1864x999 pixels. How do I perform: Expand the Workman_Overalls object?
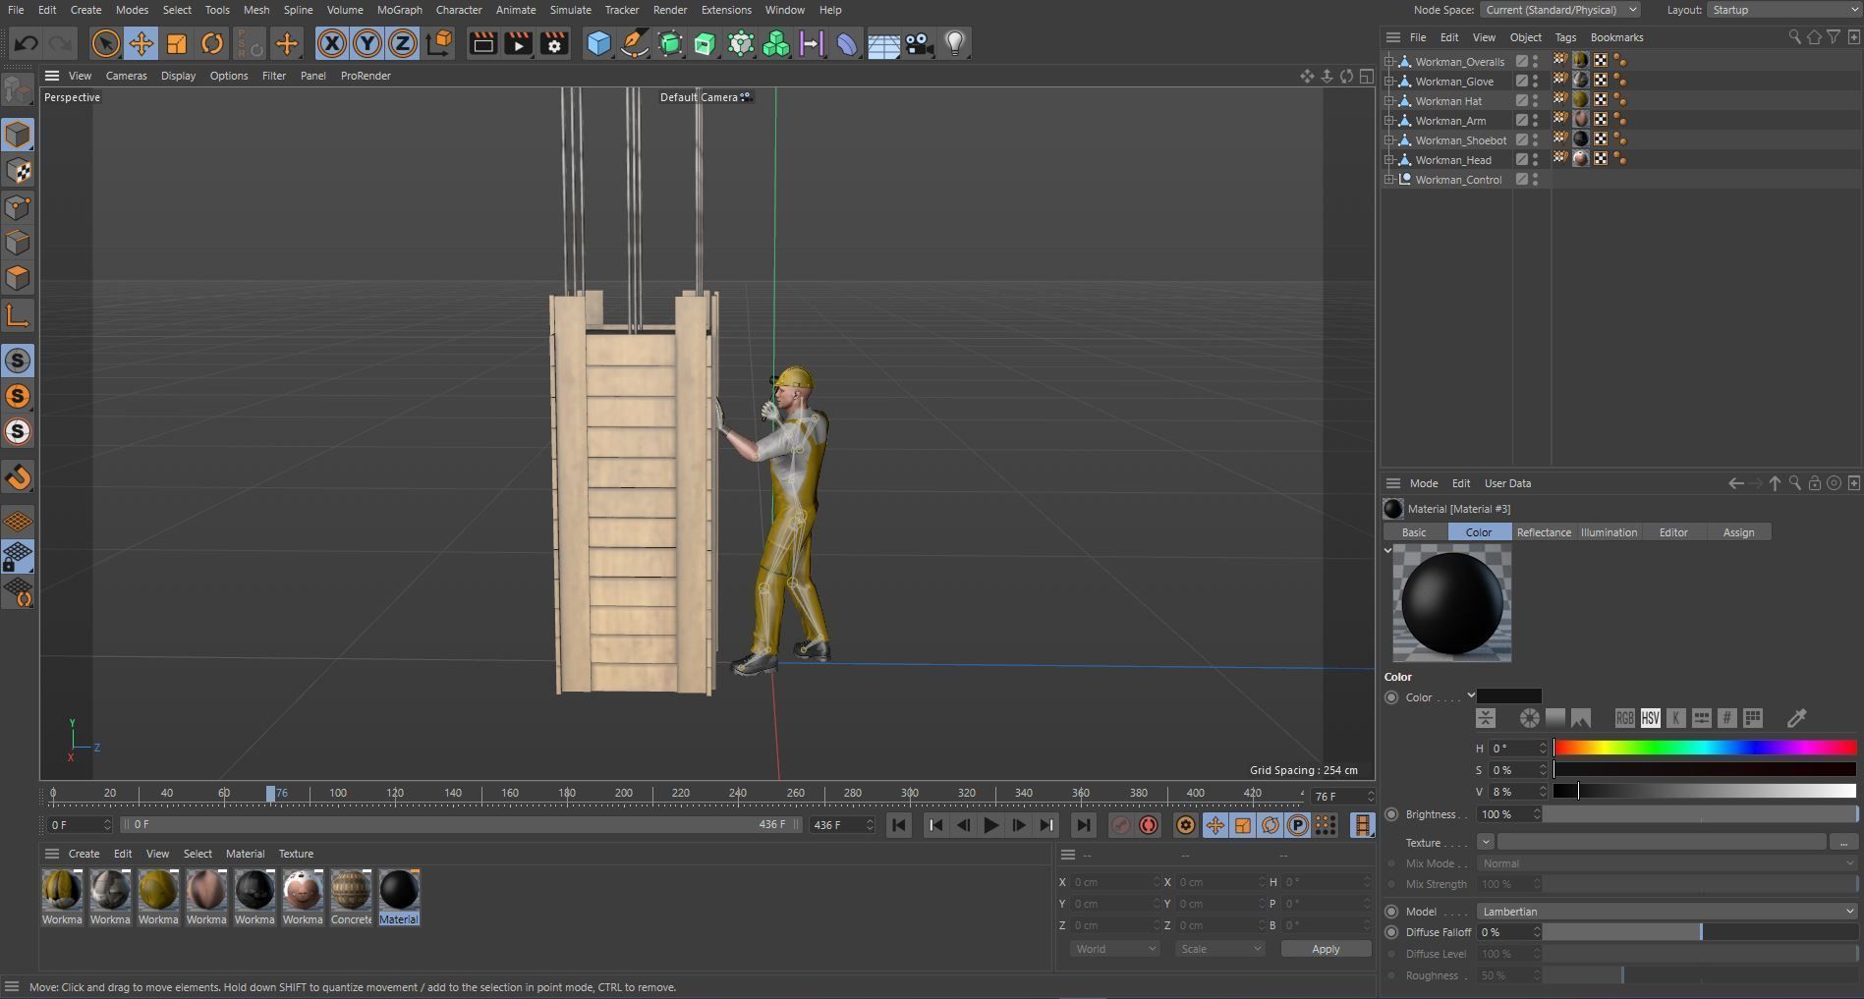point(1389,62)
